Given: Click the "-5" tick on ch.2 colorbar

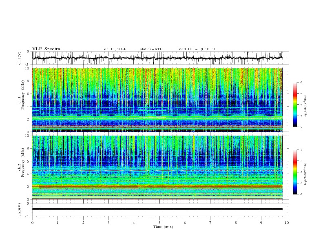Looking at the screenshot, I should [x=301, y=172].
